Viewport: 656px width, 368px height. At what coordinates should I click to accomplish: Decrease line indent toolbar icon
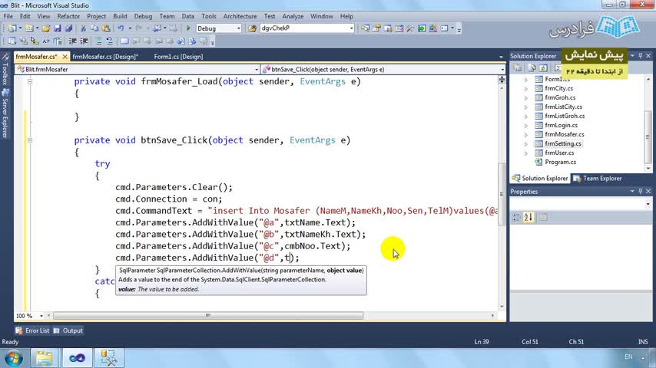coord(72,41)
